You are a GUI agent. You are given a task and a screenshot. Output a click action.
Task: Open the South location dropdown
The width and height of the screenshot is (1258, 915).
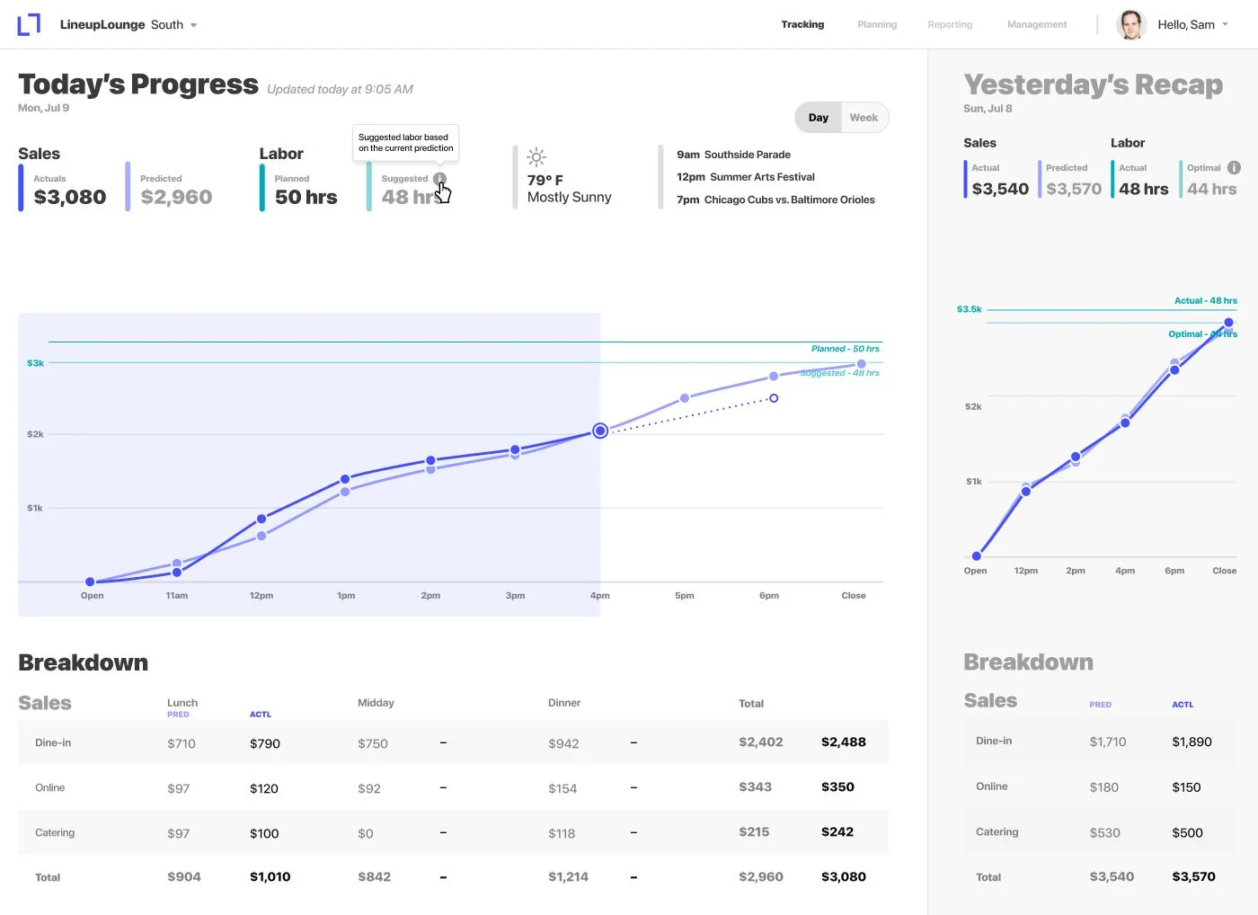pyautogui.click(x=173, y=25)
